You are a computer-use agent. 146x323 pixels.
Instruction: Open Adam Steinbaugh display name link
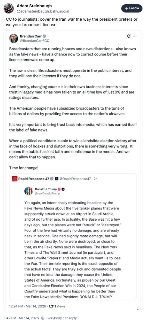point(34,6)
